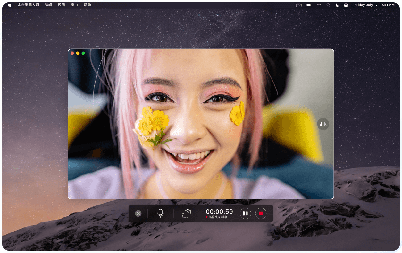This screenshot has height=253, width=402.
Task: Open the 窗口 menu
Action: (74, 5)
